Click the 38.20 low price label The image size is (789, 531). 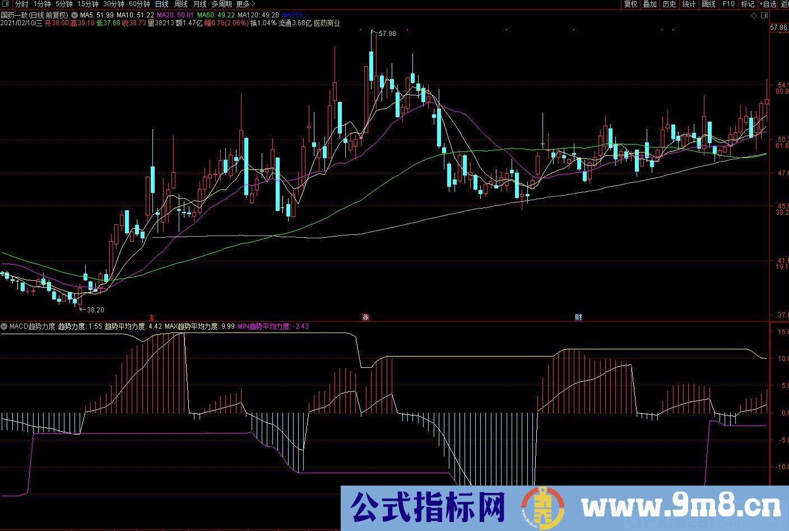pos(95,310)
